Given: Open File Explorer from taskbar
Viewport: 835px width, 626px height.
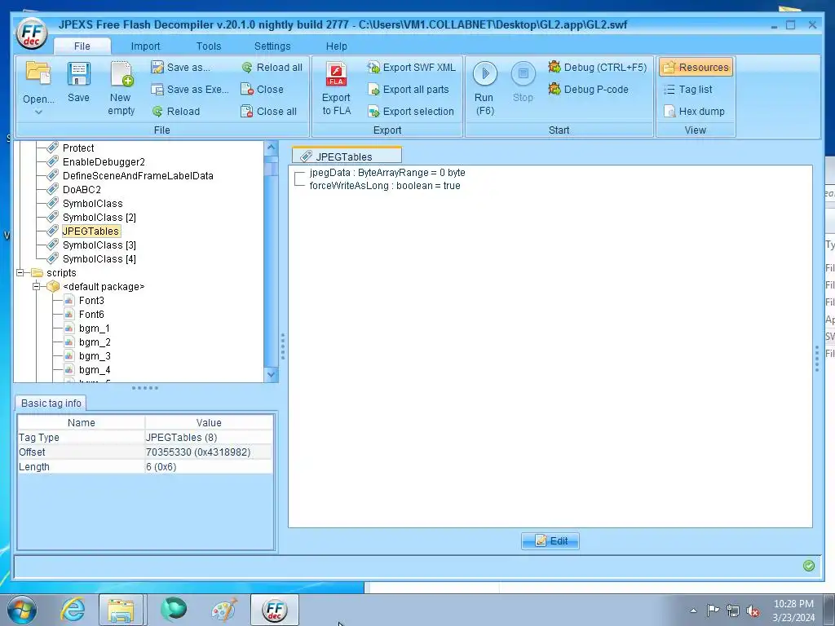Looking at the screenshot, I should [x=121, y=610].
